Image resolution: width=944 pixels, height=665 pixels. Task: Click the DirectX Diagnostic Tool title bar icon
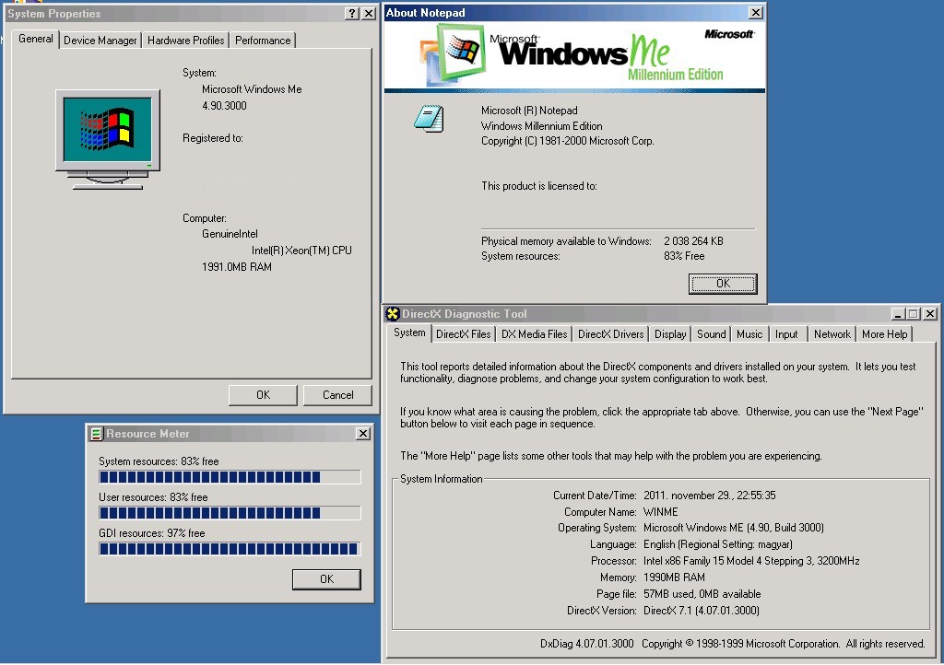(393, 313)
